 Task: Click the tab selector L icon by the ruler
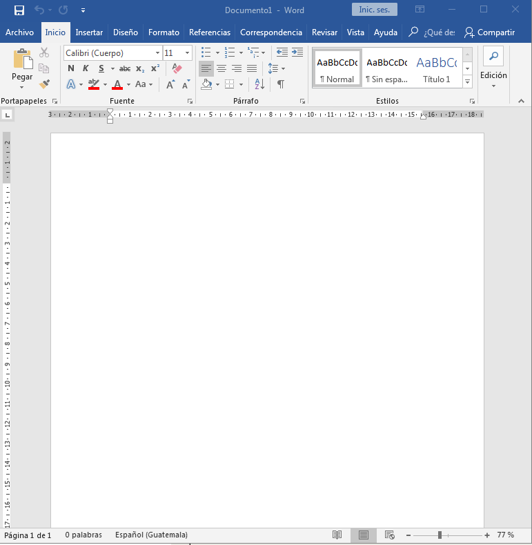8,115
